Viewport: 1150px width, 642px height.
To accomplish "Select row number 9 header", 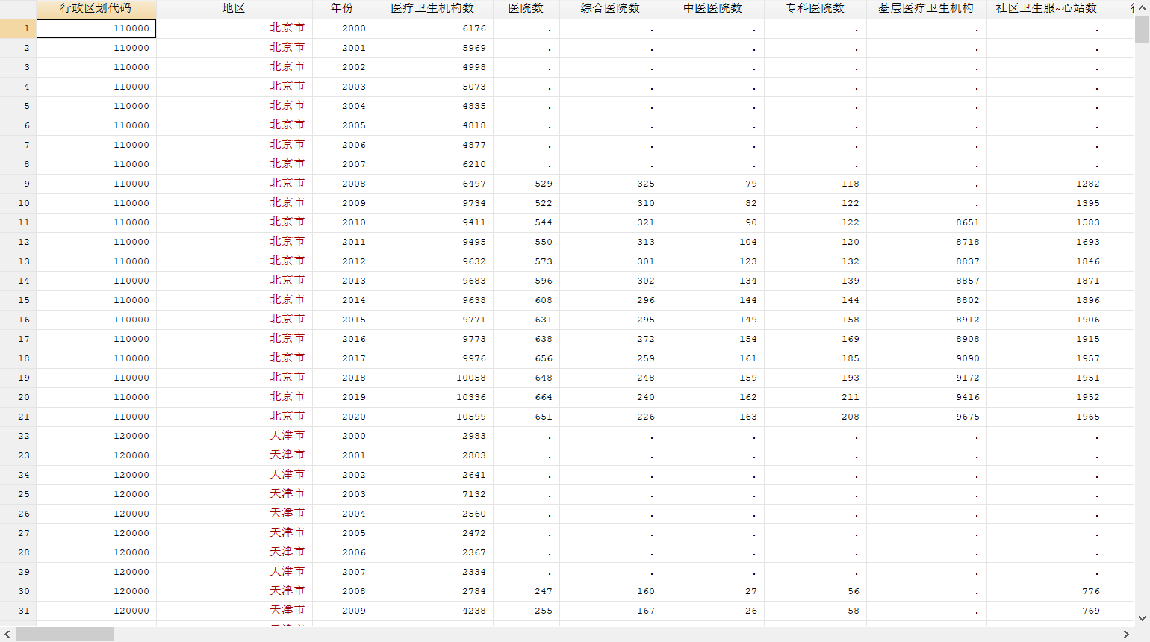I will pos(18,184).
